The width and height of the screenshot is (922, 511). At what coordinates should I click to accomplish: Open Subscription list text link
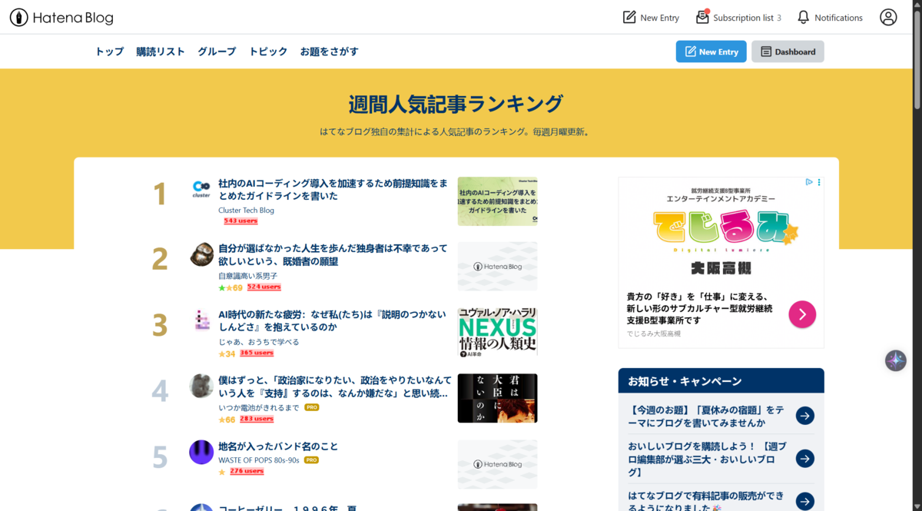tap(743, 18)
